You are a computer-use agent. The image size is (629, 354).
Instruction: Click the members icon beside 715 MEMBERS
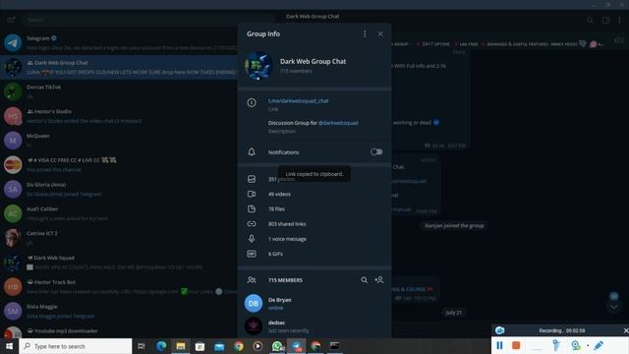252,279
